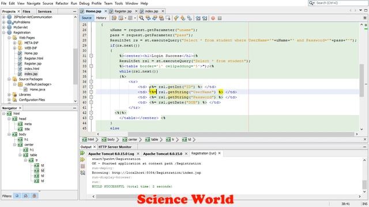Open Apache Tomcat 8.0.15.0 Log output tab

pos(111,154)
